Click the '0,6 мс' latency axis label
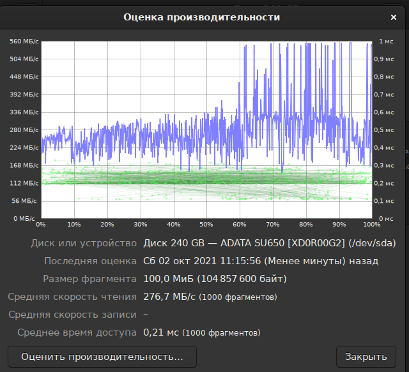 point(383,112)
